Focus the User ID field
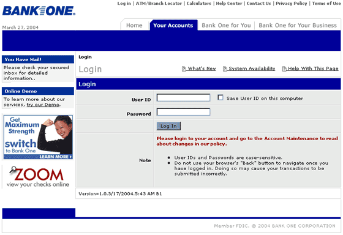Screen dimensions: 343x235 coord(183,98)
